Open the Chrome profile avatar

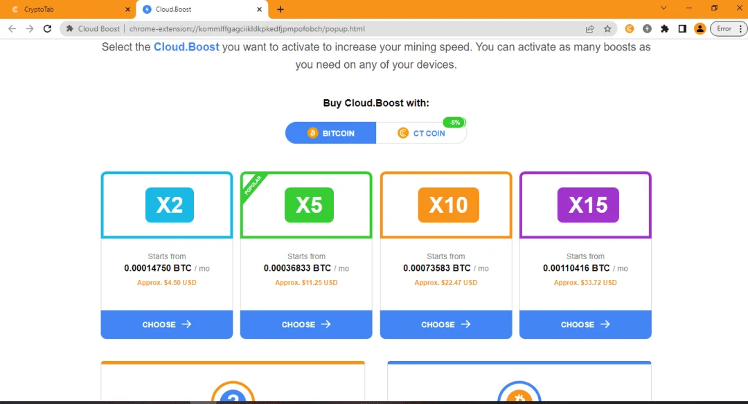700,28
